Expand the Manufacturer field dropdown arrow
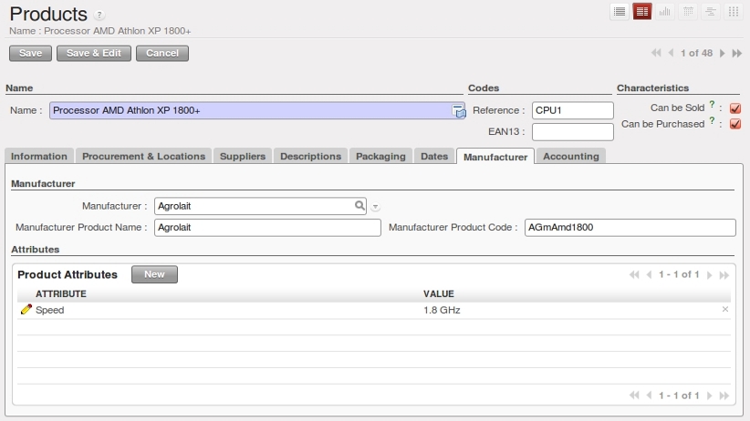This screenshot has width=750, height=421. click(375, 207)
